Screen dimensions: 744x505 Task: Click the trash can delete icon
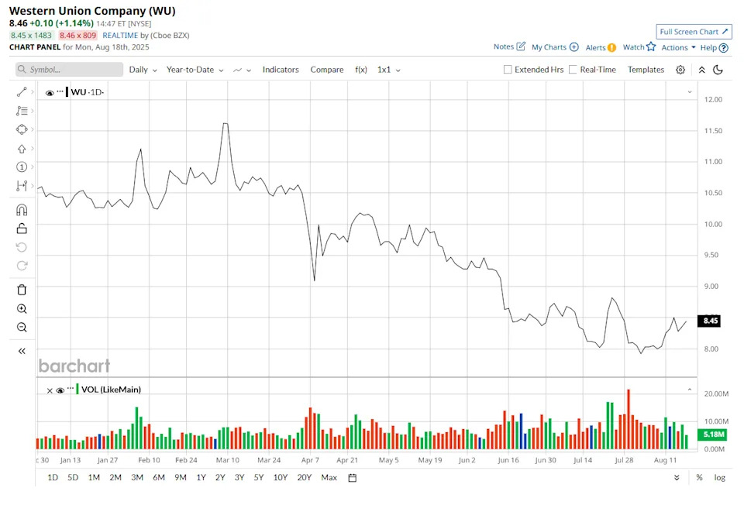coord(22,290)
